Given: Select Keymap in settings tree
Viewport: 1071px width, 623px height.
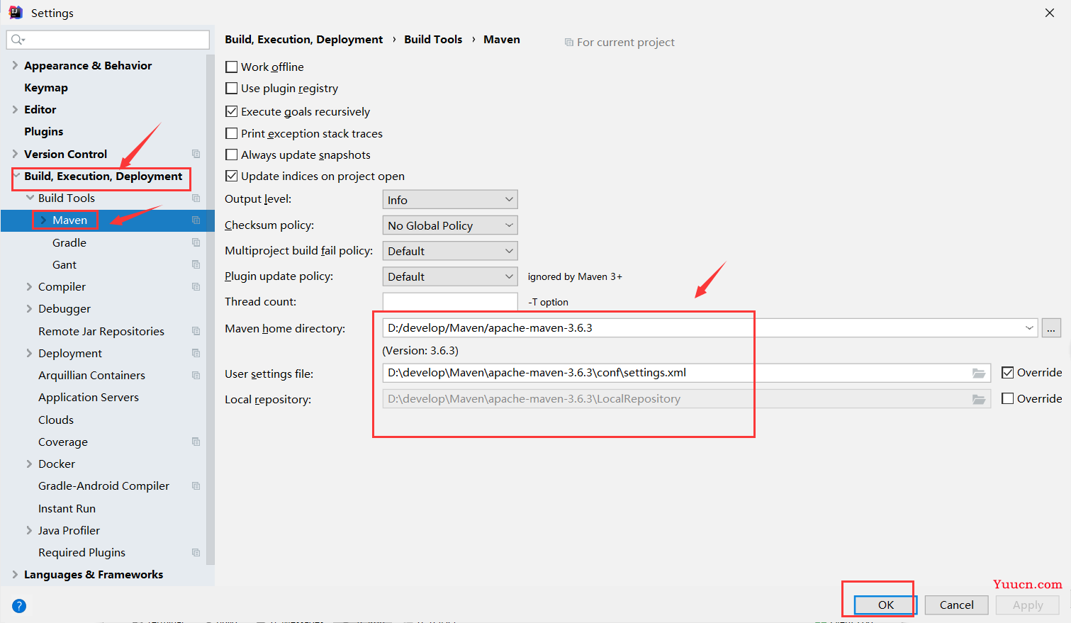Looking at the screenshot, I should [x=46, y=88].
